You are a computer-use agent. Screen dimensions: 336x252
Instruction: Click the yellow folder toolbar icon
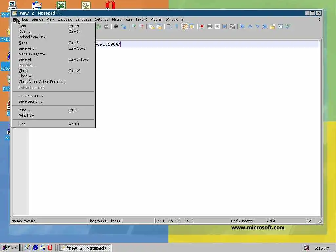[273, 26]
